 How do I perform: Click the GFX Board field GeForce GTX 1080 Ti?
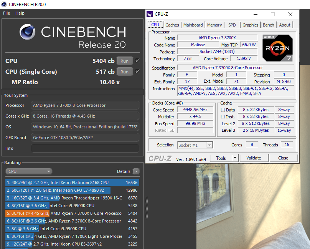click(x=85, y=138)
